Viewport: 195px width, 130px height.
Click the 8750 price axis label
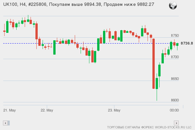[x=175, y=35]
